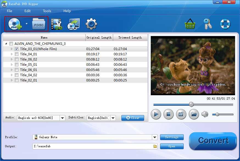Expand the Title_06_02 row
The height and width of the screenshot is (161, 240).
point(12,59)
